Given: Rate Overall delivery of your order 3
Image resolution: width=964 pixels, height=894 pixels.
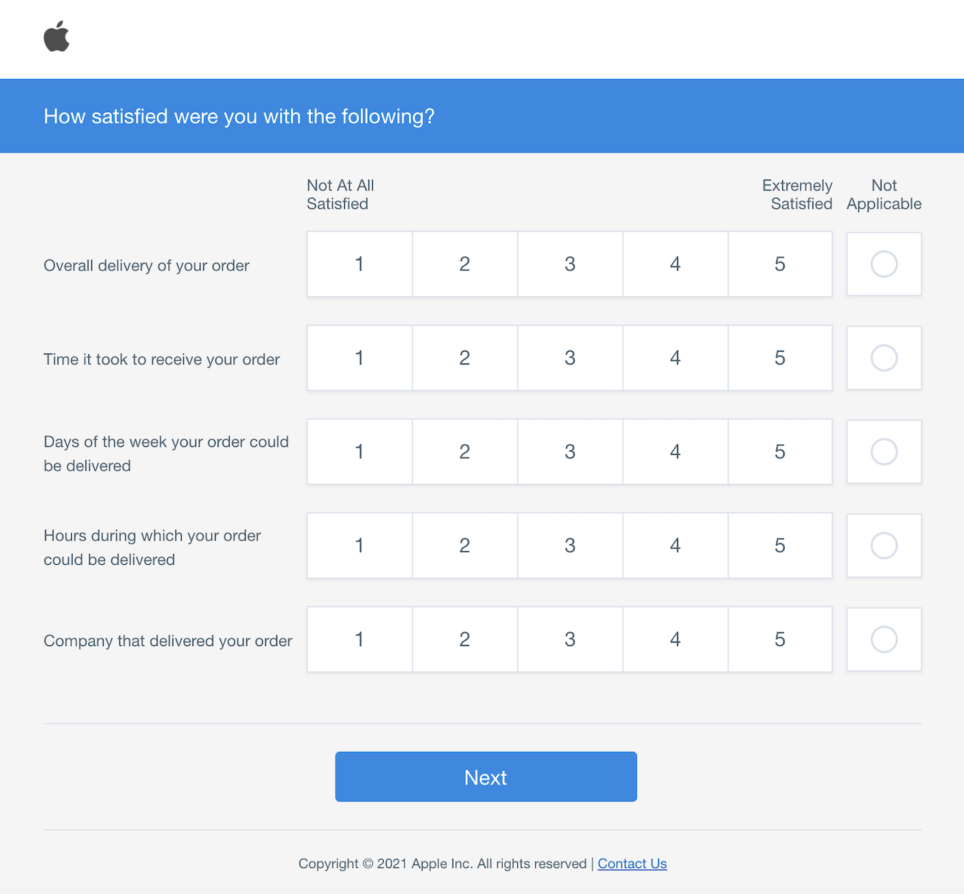Looking at the screenshot, I should tap(570, 264).
